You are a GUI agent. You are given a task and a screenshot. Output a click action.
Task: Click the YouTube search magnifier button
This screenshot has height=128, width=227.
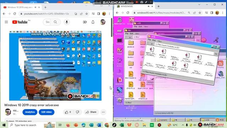55,22
